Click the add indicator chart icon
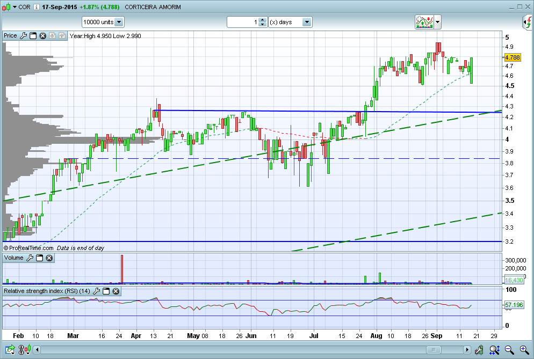Viewport: 534px width, 359px height. click(x=424, y=22)
